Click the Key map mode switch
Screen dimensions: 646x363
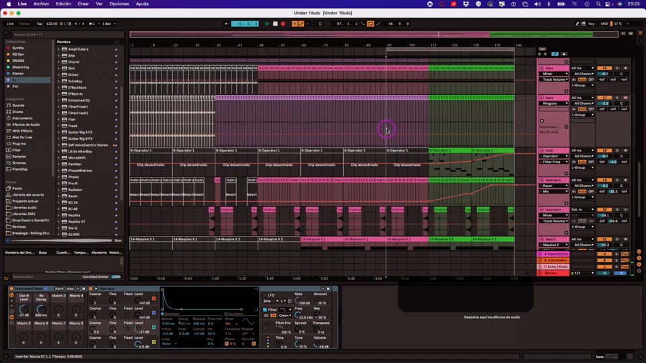tap(591, 24)
